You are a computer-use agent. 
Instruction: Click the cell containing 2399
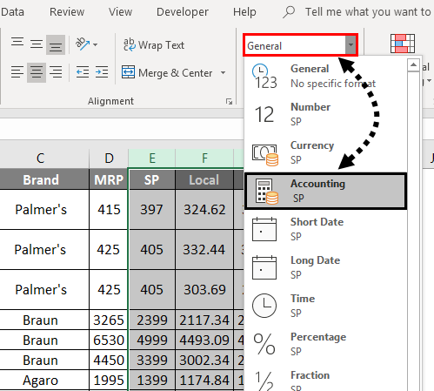coord(152,320)
